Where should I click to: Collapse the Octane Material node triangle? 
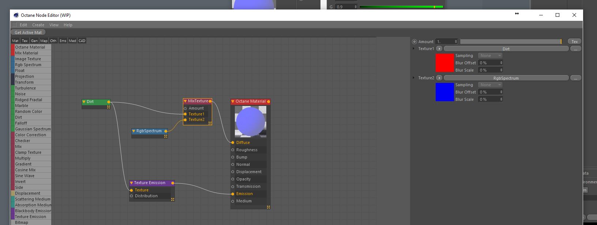click(x=233, y=102)
